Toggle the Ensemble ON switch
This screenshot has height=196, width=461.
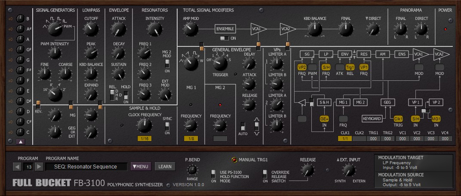224,38
